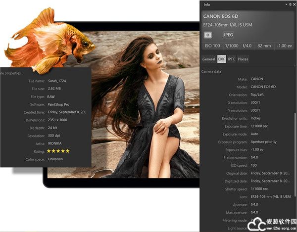
Task: Click the JPEG format badge
Action: (228, 35)
